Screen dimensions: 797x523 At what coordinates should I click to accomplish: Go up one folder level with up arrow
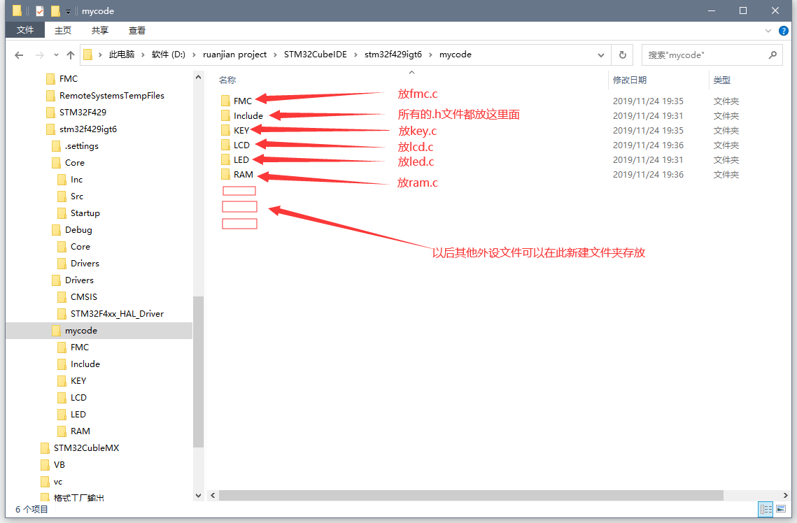71,55
